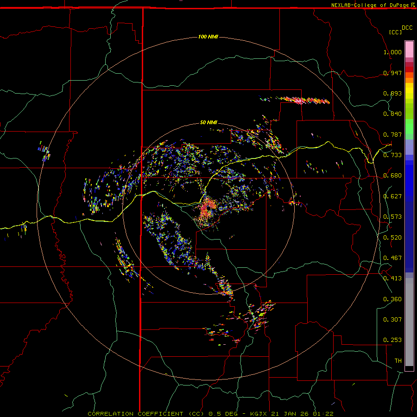Select the 0.733 scale value
The image size is (417, 417).
392,155
